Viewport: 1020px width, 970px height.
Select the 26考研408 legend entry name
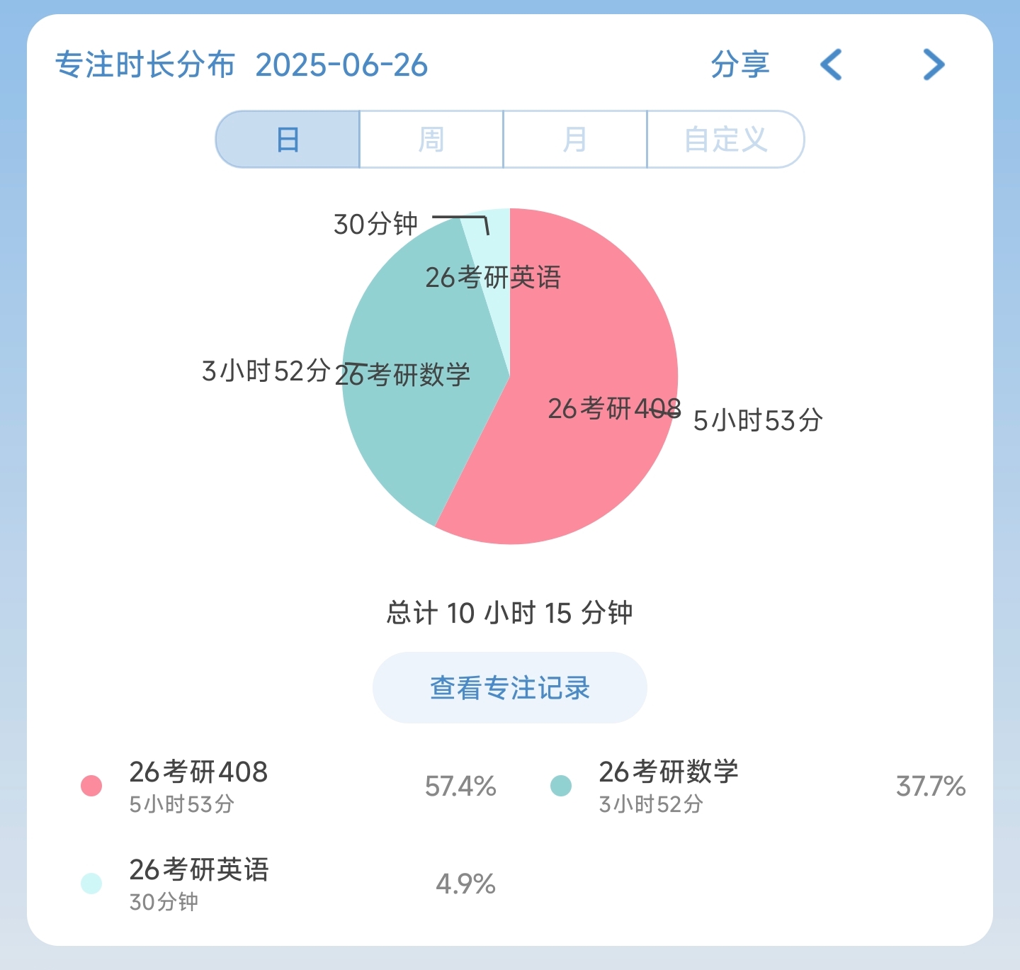[x=198, y=772]
